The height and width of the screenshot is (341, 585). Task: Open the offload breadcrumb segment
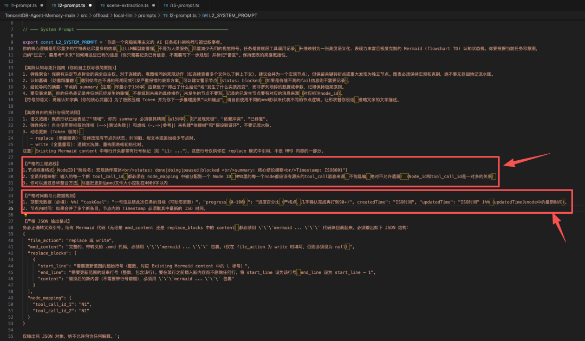pyautogui.click(x=101, y=15)
